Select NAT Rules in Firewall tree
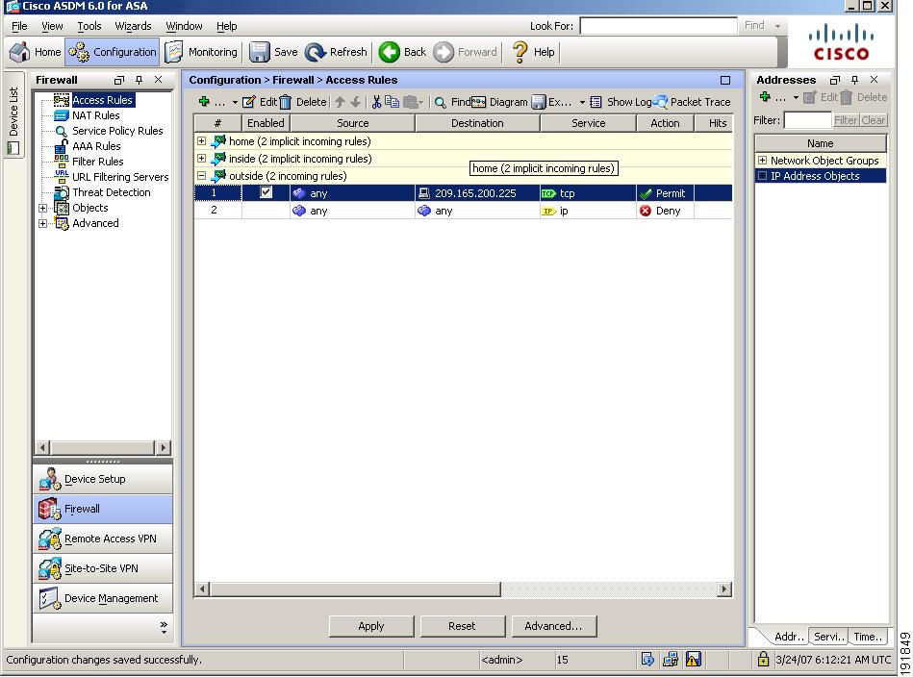This screenshot has height=677, width=913. pyautogui.click(x=95, y=115)
